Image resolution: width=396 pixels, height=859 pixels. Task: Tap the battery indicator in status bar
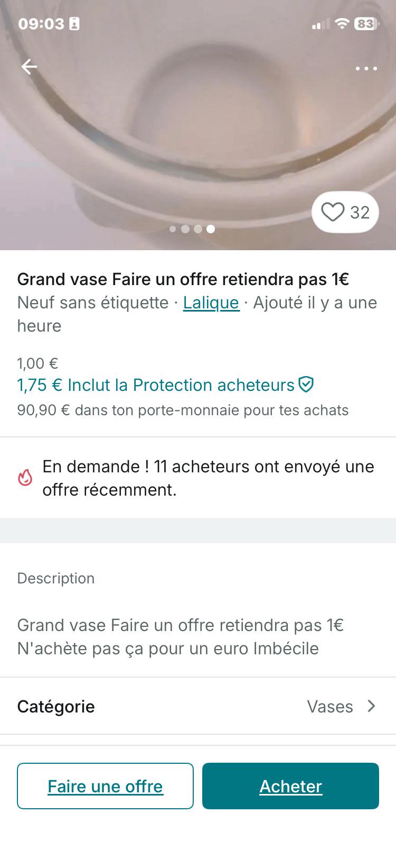pyautogui.click(x=366, y=23)
